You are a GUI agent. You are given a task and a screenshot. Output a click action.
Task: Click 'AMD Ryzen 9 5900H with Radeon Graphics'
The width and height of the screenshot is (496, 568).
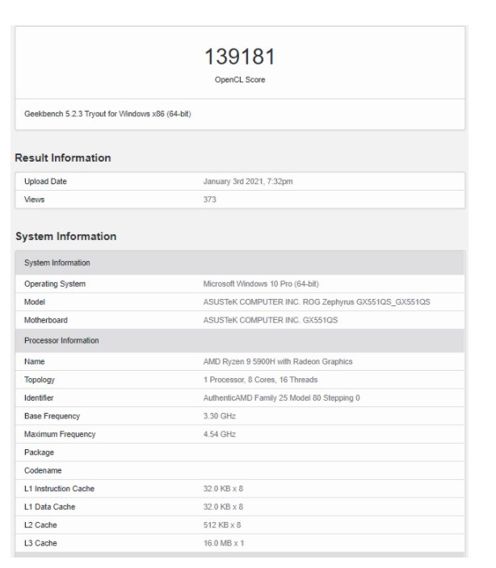pyautogui.click(x=278, y=361)
